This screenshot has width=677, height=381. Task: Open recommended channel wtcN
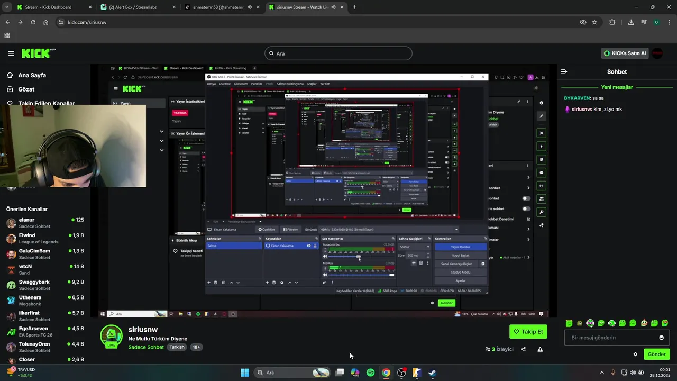(45, 269)
